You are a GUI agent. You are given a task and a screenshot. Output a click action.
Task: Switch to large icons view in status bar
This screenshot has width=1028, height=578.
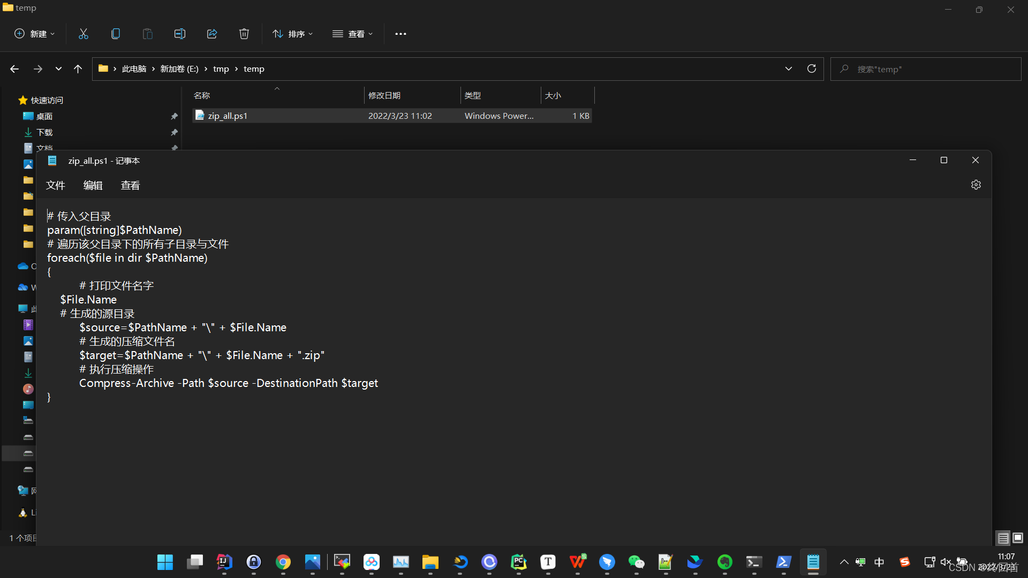point(1018,538)
